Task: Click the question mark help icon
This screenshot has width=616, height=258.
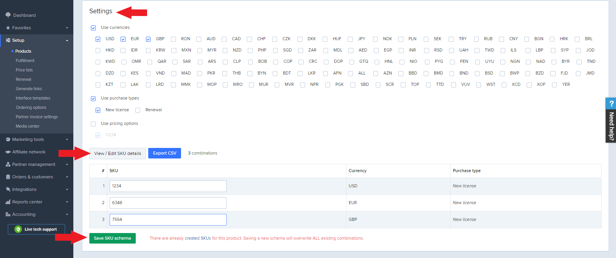Action: point(611,103)
